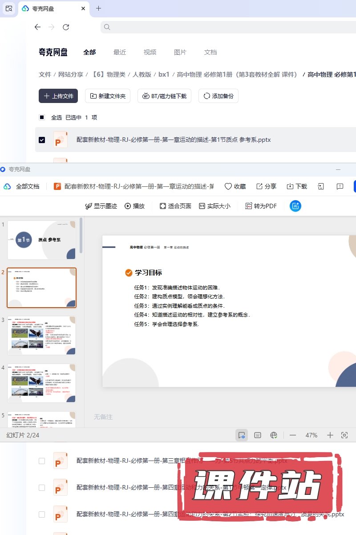Click the blue AI assistant icon

point(295,206)
